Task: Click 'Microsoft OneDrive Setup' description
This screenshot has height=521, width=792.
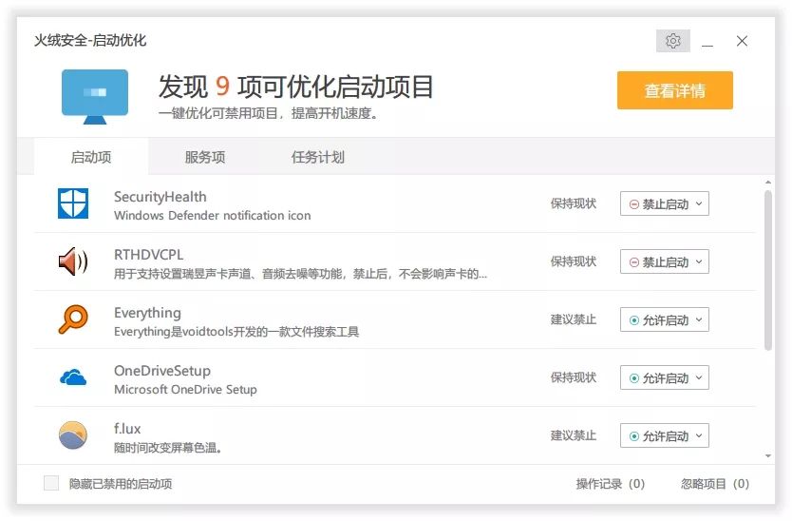Action: (185, 390)
